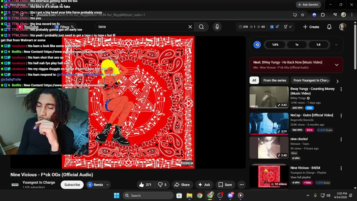Click the 1.8% vidIQ metric pill

(275, 45)
